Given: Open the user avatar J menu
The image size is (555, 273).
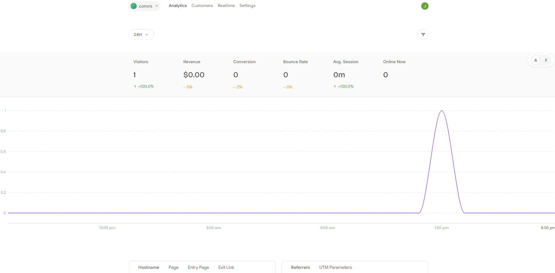Looking at the screenshot, I should [425, 6].
